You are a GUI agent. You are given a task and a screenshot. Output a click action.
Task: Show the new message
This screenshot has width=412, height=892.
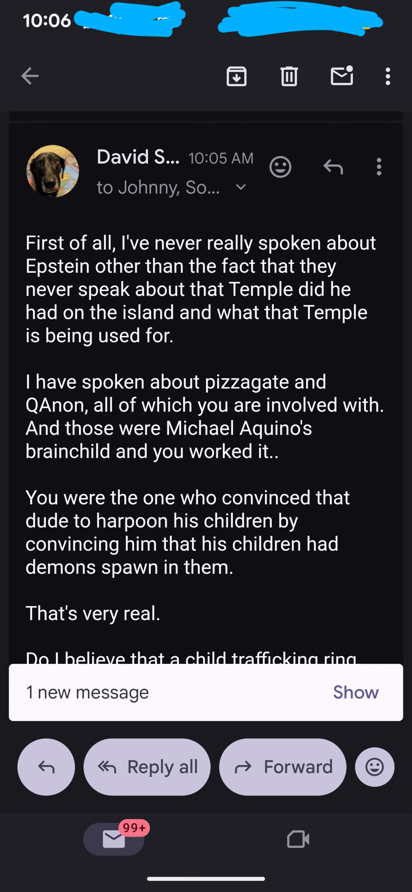click(356, 692)
